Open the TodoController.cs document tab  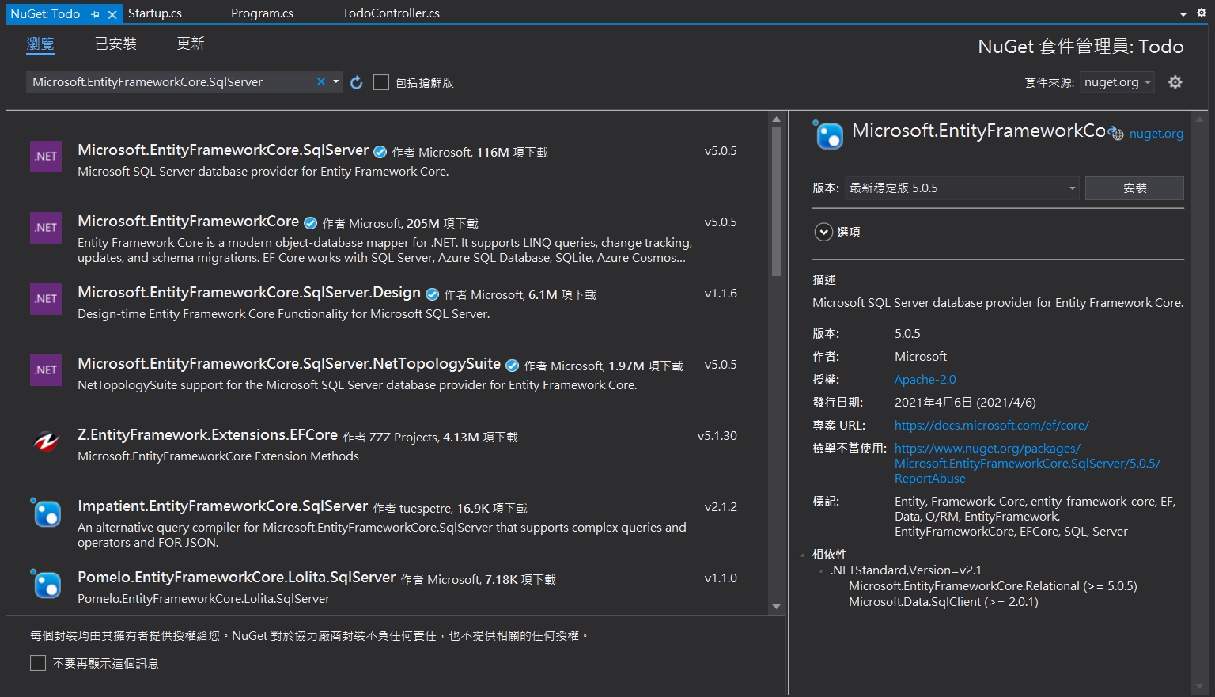coord(391,13)
